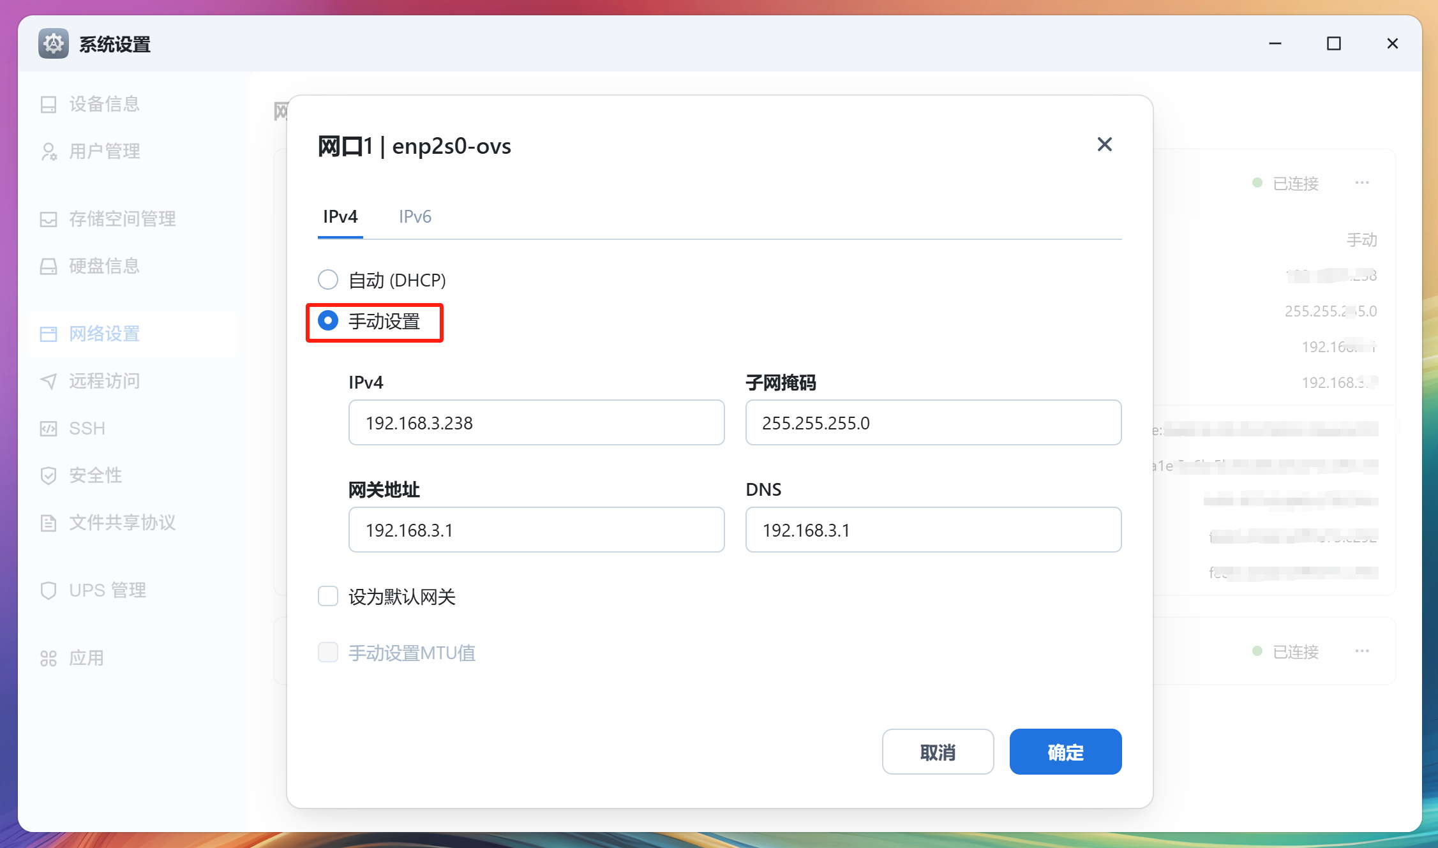Open the bottom 已连接 more options menu
Viewport: 1438px width, 848px height.
(x=1362, y=651)
